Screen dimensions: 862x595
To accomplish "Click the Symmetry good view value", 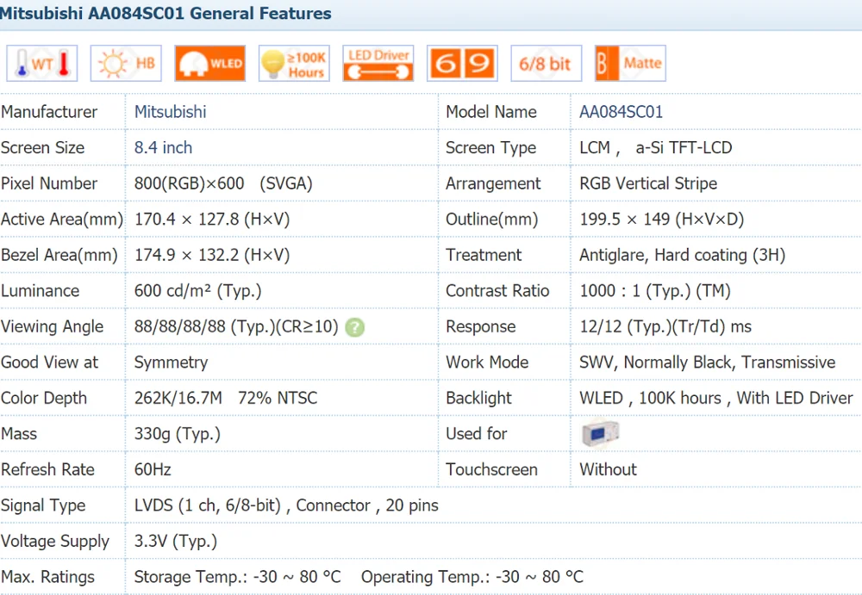I will point(171,363).
